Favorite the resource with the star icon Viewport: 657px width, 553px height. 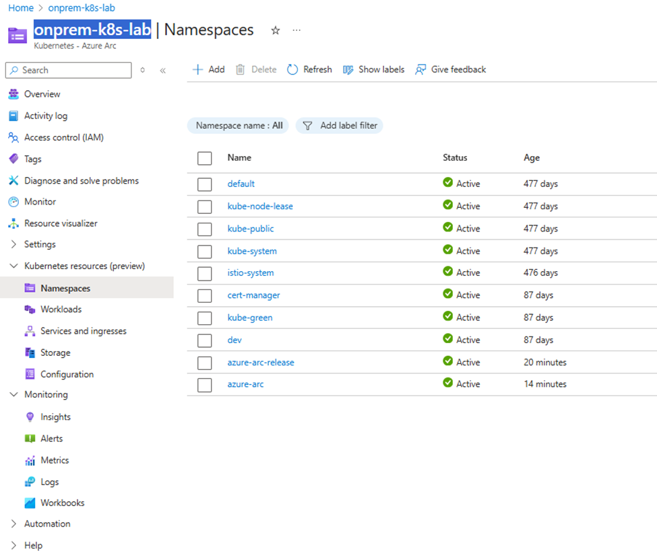276,30
